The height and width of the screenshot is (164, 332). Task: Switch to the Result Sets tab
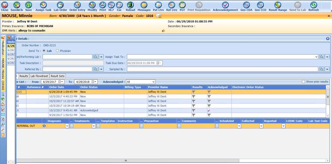58,76
